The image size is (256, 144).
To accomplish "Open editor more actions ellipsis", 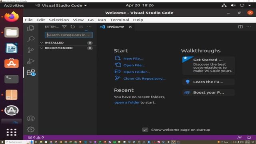I will click(x=248, y=27).
